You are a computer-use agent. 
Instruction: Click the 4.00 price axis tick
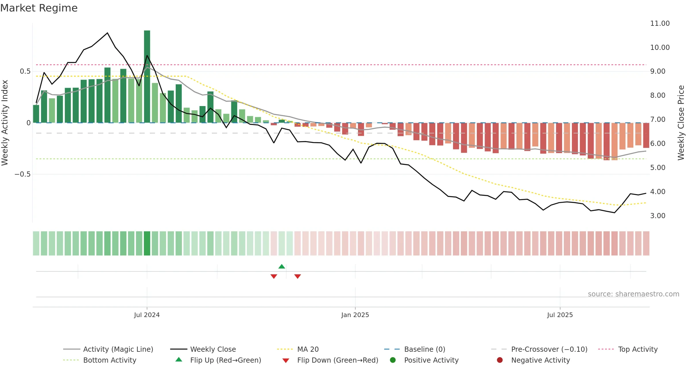pos(658,191)
